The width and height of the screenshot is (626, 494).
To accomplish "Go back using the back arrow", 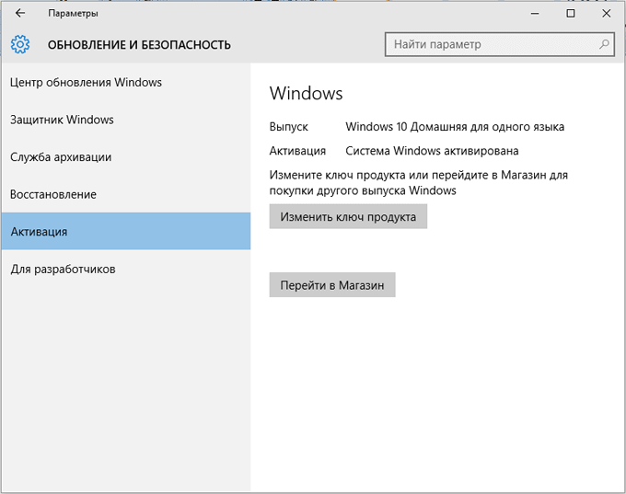I will pyautogui.click(x=20, y=13).
